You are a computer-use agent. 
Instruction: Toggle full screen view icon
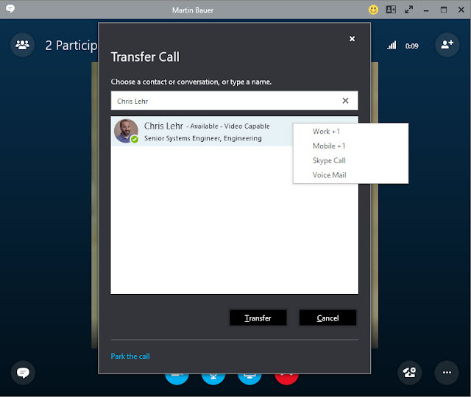point(408,10)
